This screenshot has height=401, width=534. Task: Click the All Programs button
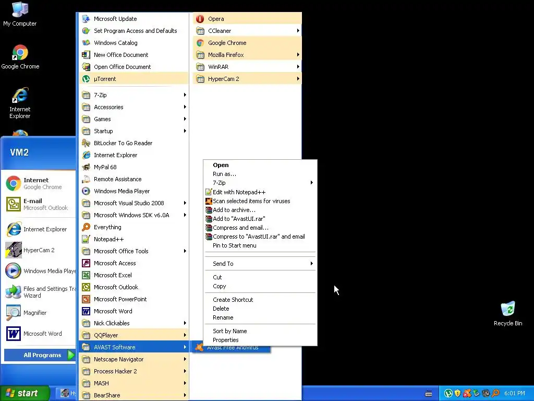40,355
